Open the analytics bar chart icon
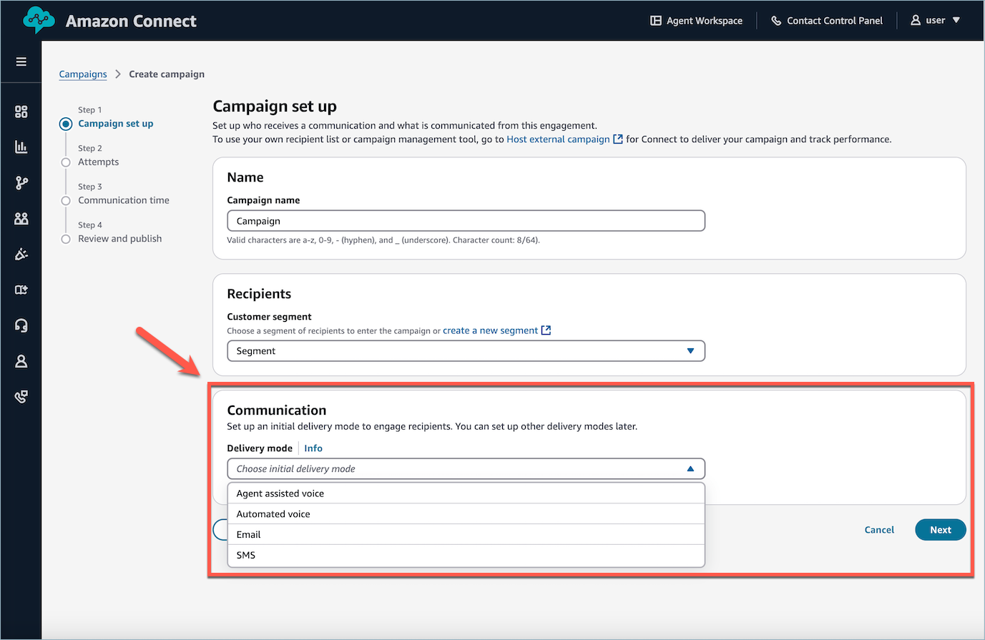Image resolution: width=985 pixels, height=640 pixels. tap(21, 147)
